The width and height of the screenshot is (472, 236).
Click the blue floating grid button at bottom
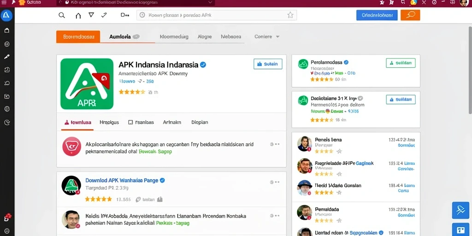pos(460,230)
